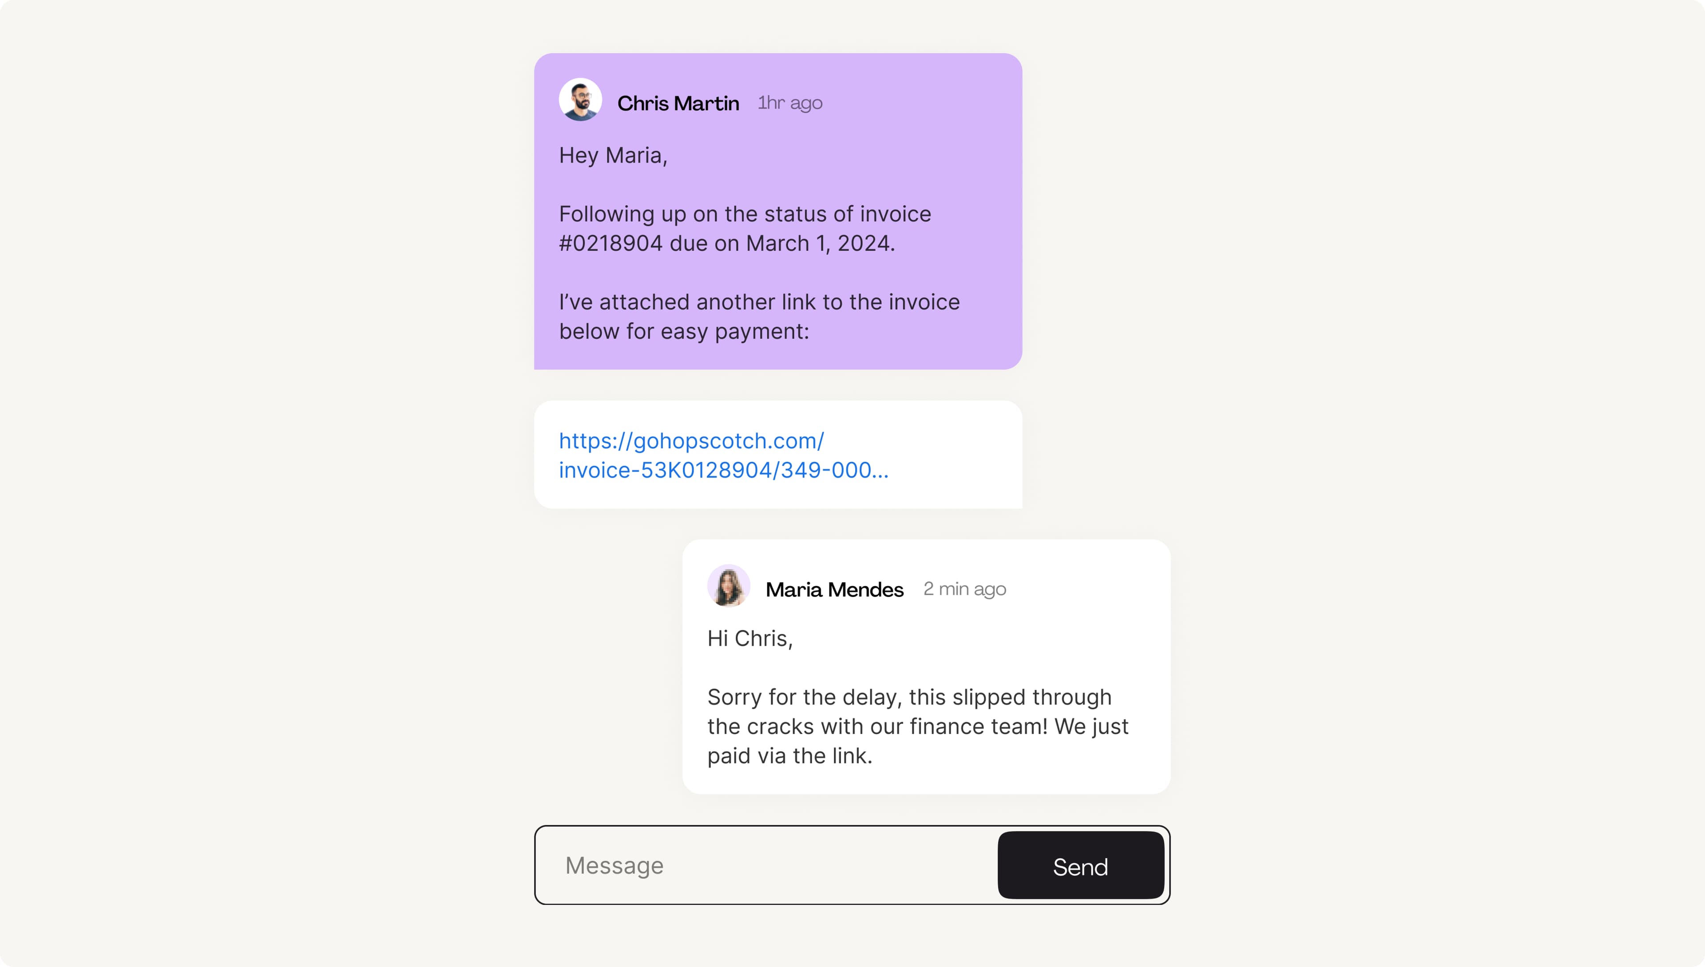The height and width of the screenshot is (967, 1705).
Task: Open the gohopscotch.com invoice link
Action: point(691,441)
